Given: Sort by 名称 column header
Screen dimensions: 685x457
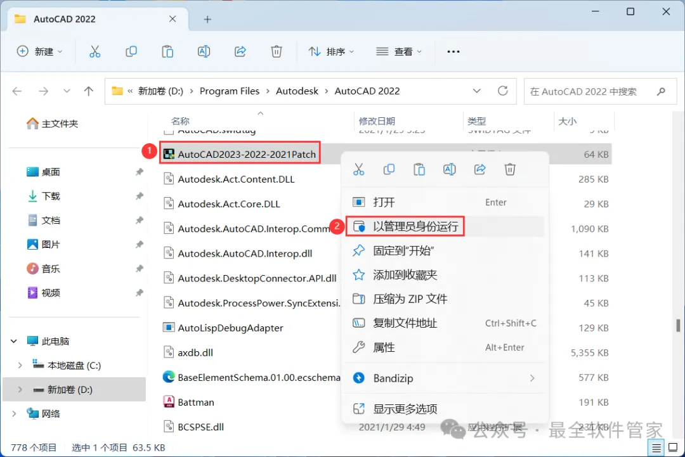Looking at the screenshot, I should 180,121.
